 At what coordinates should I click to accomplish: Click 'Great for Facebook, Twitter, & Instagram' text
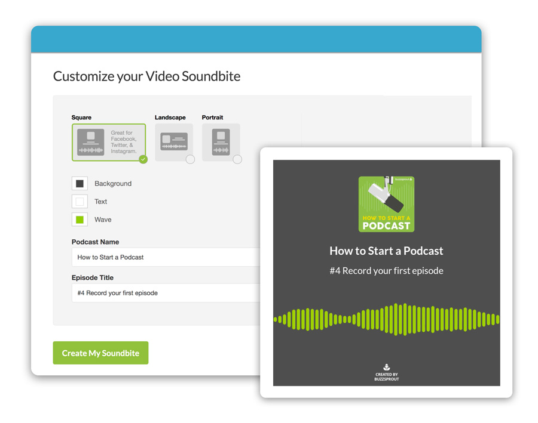(x=124, y=142)
